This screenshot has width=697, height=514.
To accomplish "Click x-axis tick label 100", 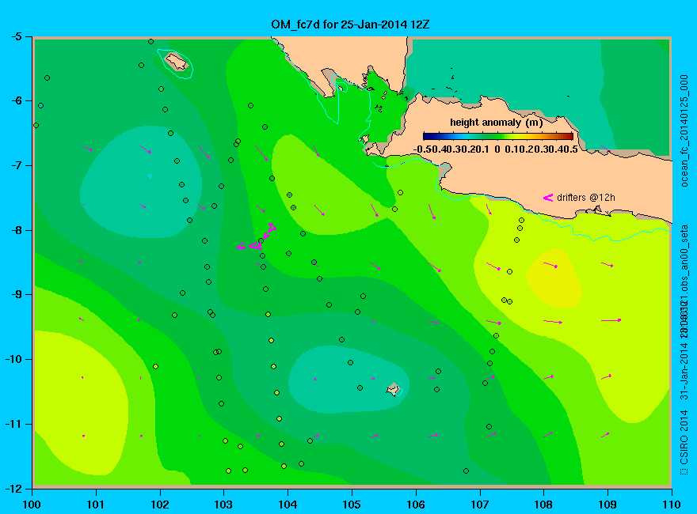I will coord(32,505).
